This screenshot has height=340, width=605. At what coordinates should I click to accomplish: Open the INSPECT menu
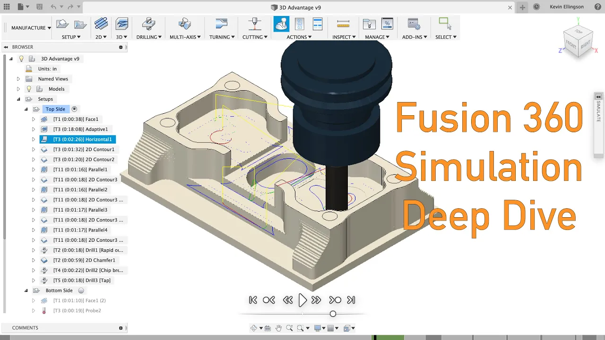pyautogui.click(x=344, y=37)
